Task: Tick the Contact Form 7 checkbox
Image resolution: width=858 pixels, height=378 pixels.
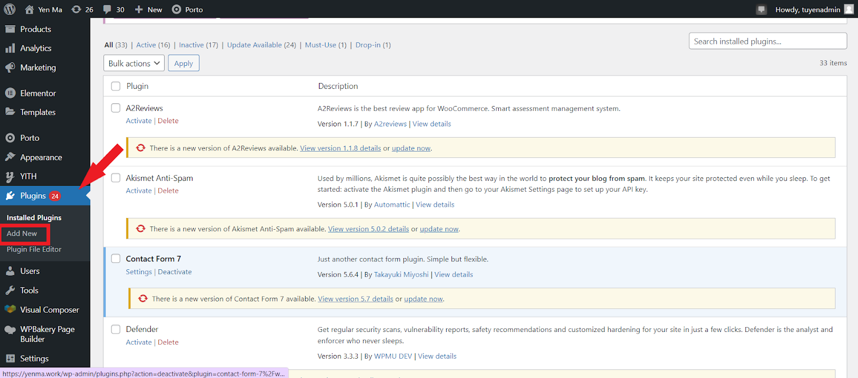Action: point(116,259)
